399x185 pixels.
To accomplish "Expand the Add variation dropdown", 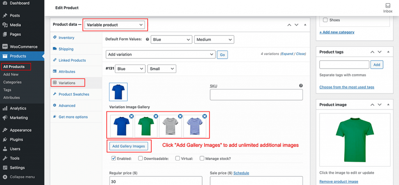I will 160,54.
